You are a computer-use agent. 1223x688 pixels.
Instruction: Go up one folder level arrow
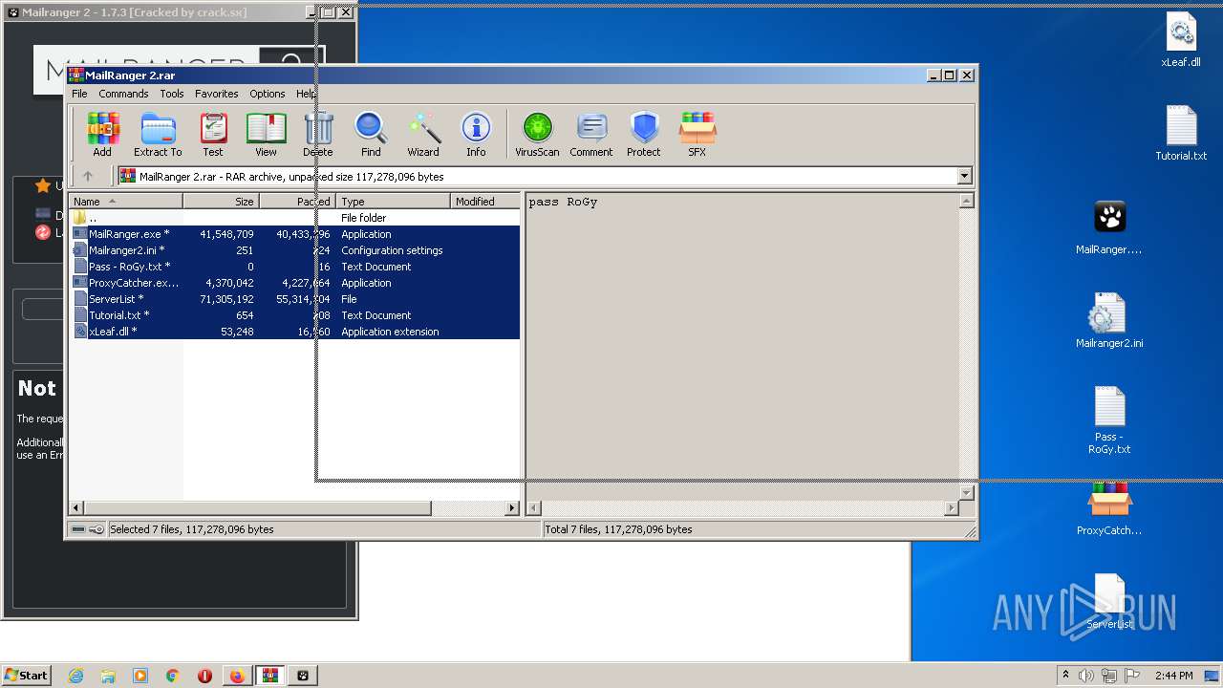(x=88, y=176)
